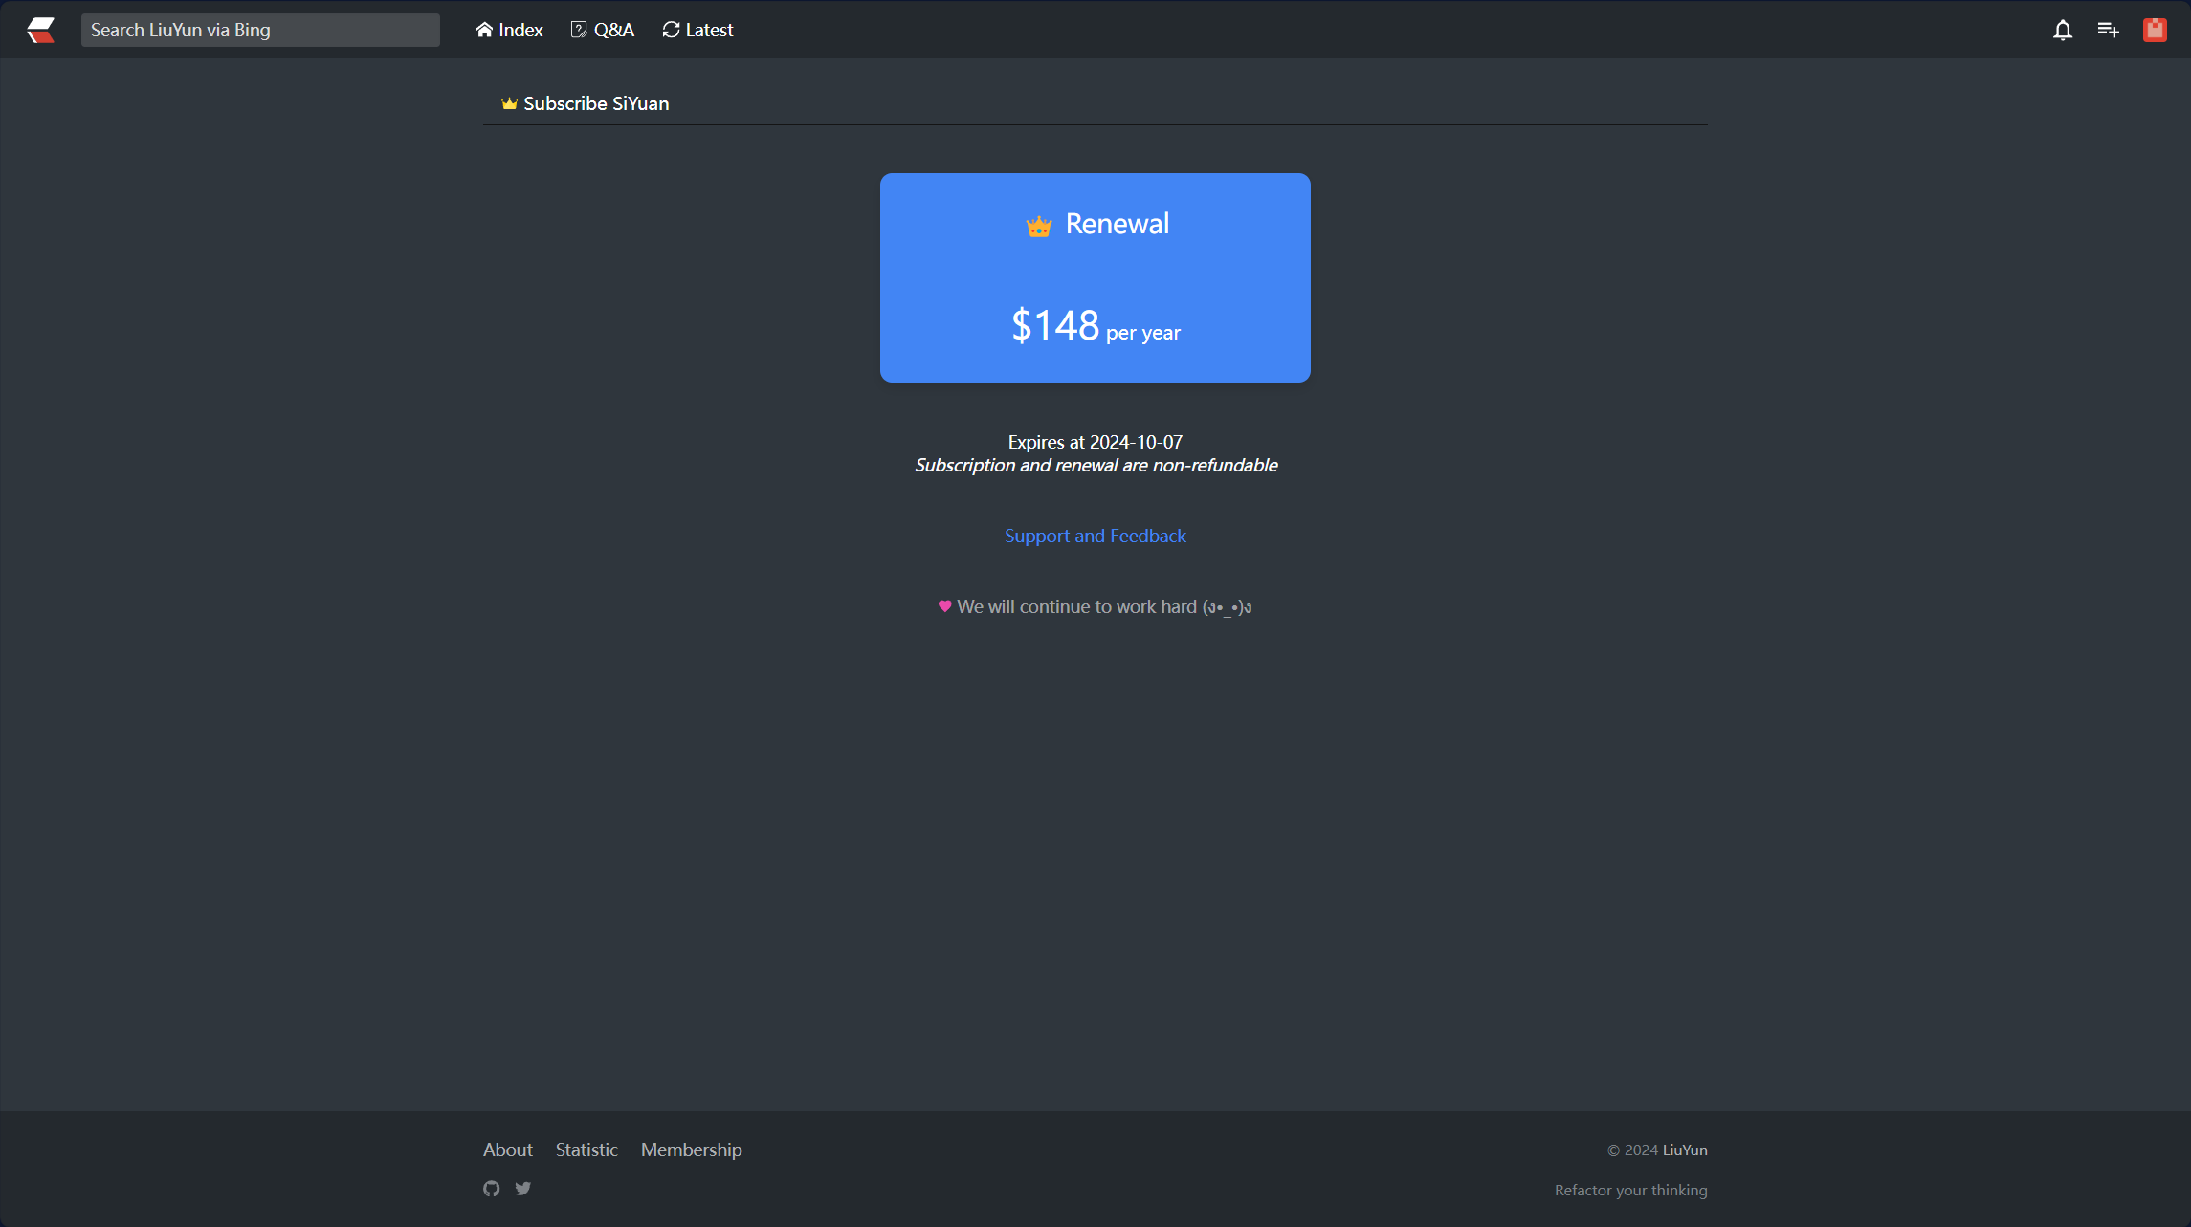Click the LiuYun logo icon
2191x1227 pixels.
coord(40,30)
